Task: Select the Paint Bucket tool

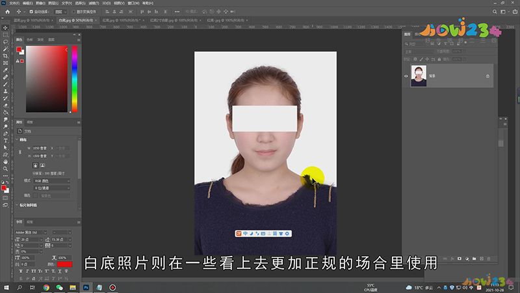Action: tap(5, 112)
